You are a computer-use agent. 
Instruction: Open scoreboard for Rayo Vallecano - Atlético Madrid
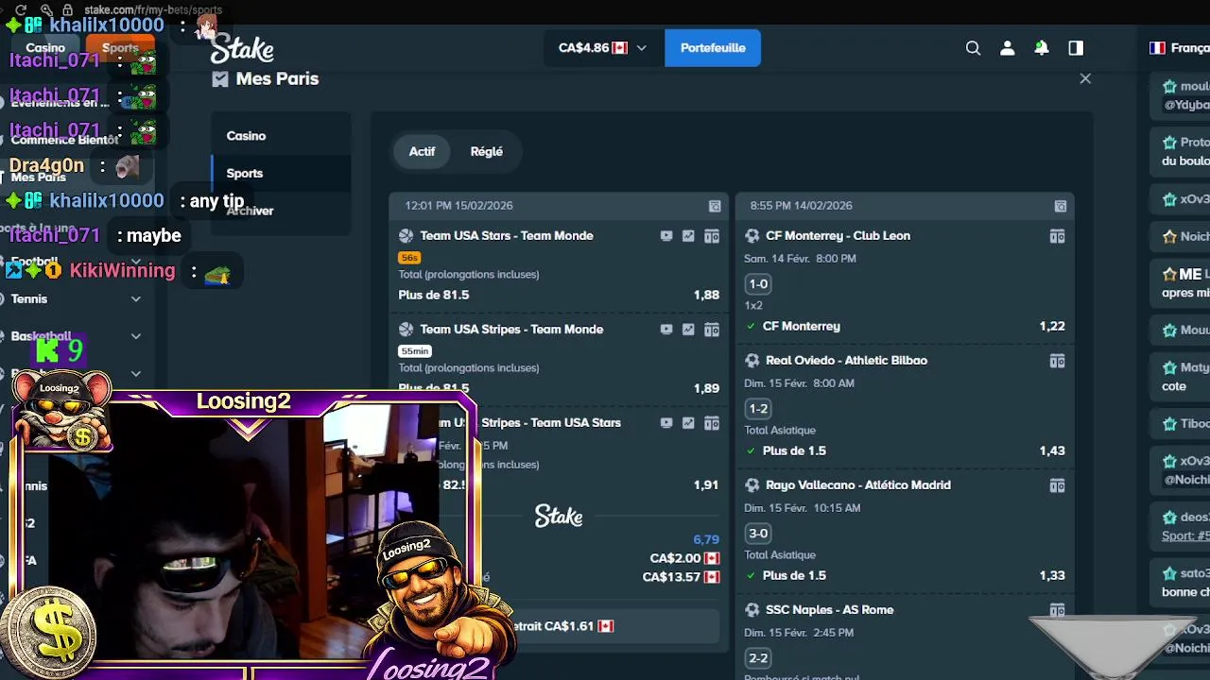pyautogui.click(x=1057, y=485)
